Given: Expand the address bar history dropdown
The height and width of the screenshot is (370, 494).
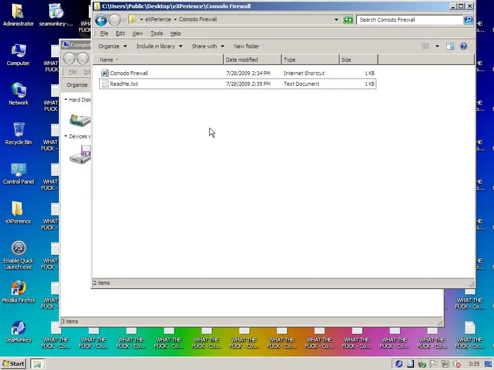Looking at the screenshot, I should 336,19.
